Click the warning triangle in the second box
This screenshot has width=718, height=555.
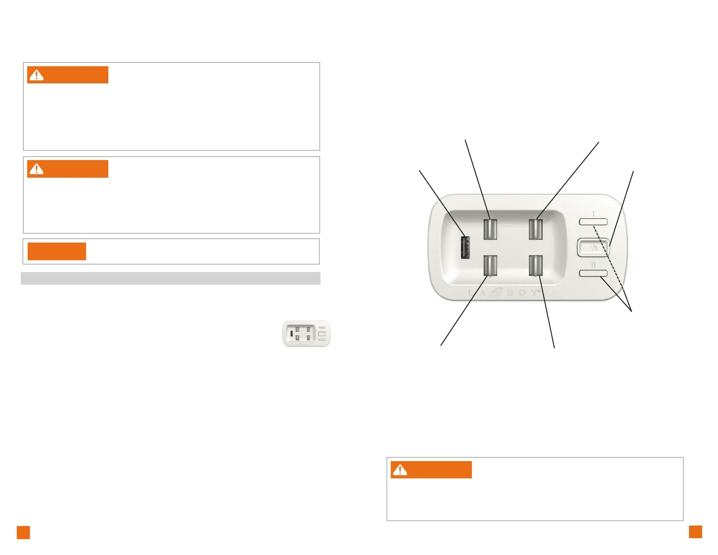click(x=36, y=169)
